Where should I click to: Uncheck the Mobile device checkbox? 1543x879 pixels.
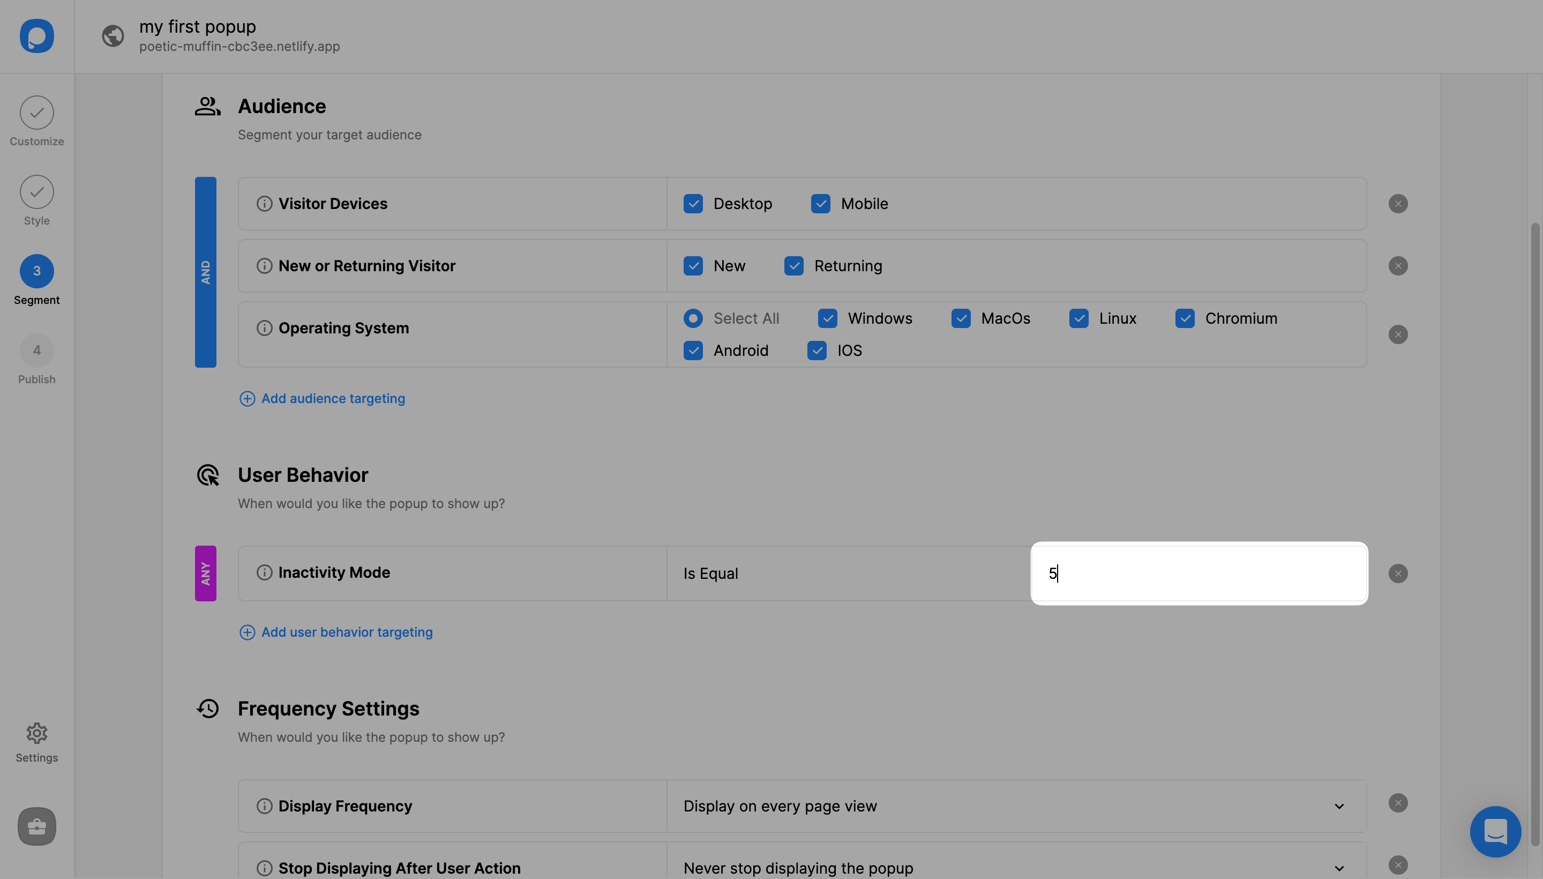pyautogui.click(x=821, y=204)
